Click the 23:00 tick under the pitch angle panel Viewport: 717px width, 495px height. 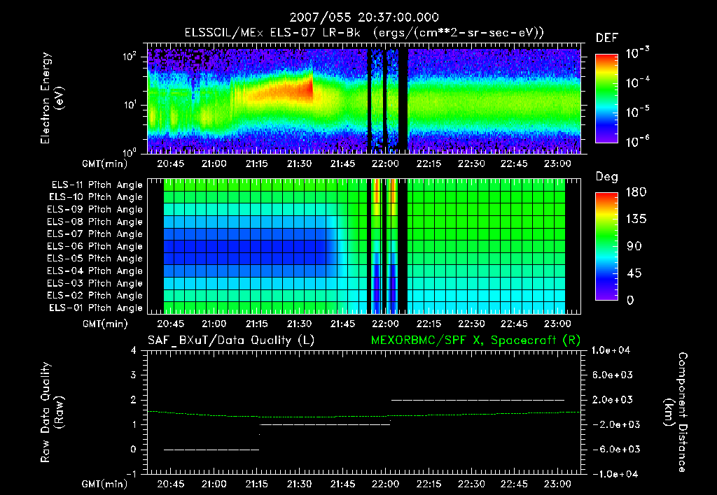557,324
